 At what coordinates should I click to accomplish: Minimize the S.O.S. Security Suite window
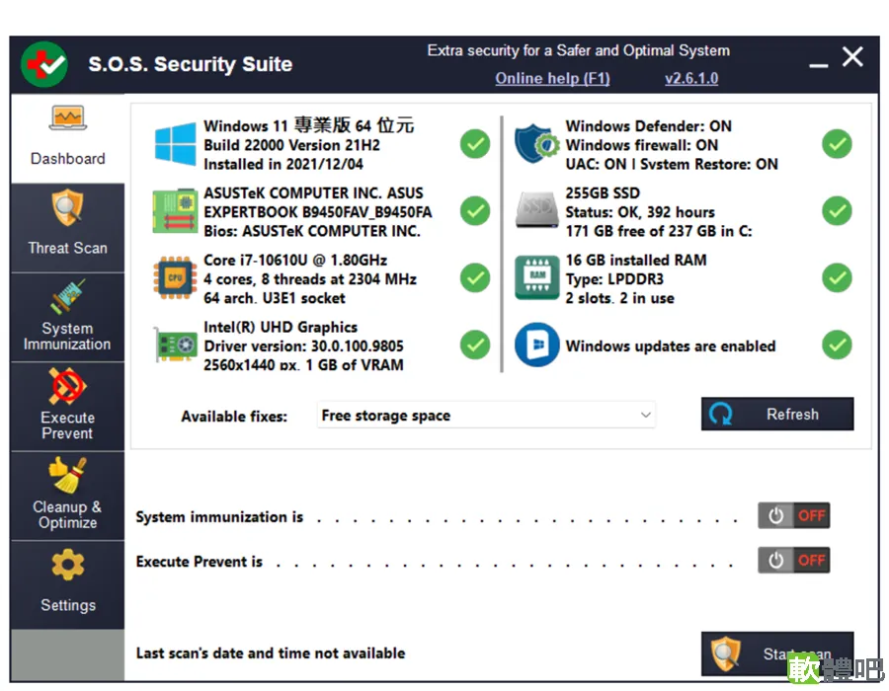point(818,66)
